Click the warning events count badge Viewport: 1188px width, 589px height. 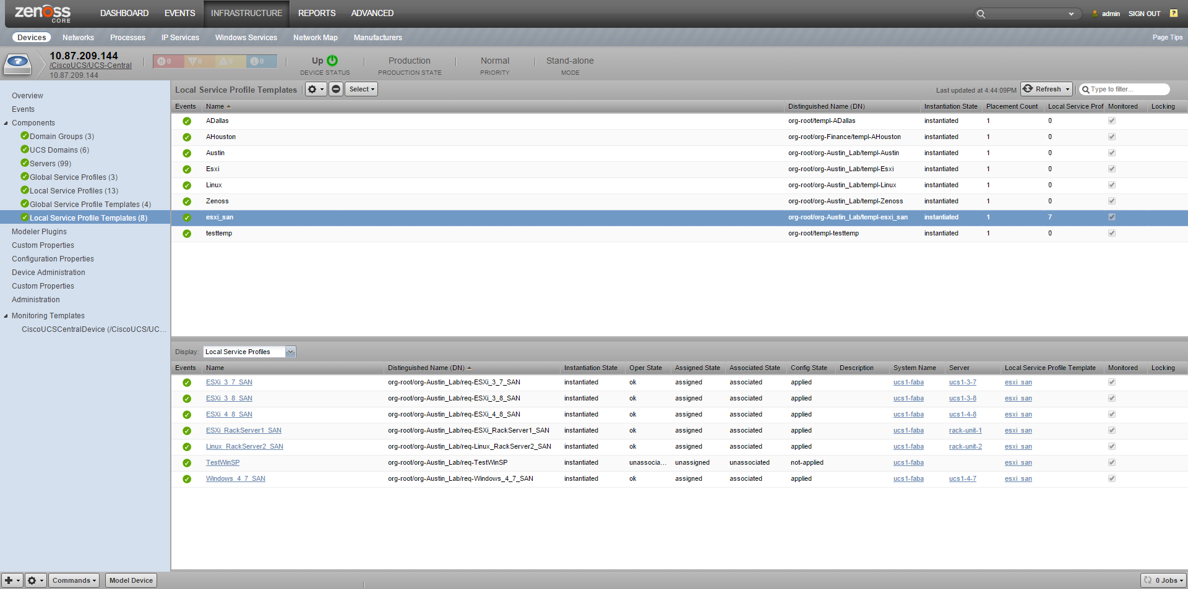point(230,61)
